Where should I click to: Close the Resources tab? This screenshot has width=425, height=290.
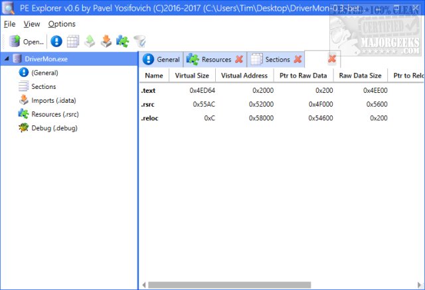[239, 59]
